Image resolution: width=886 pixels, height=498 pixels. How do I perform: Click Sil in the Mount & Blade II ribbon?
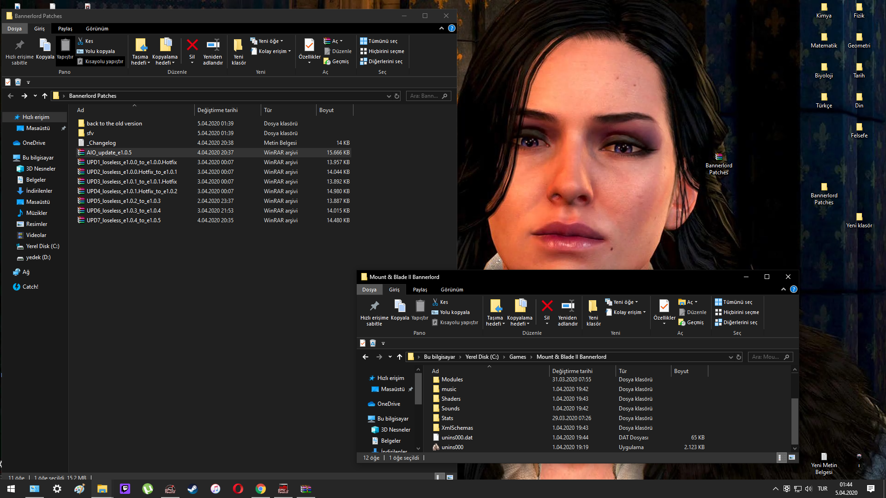coord(547,312)
